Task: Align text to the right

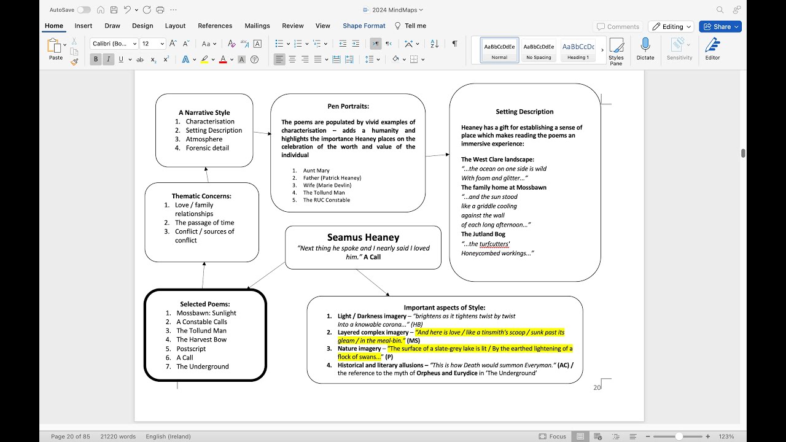Action: point(305,60)
